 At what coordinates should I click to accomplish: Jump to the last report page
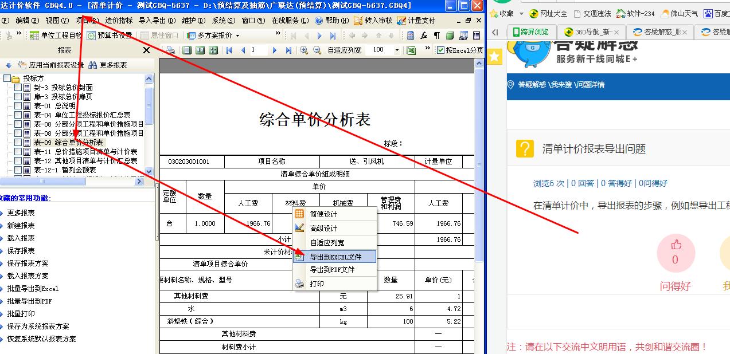[x=288, y=50]
